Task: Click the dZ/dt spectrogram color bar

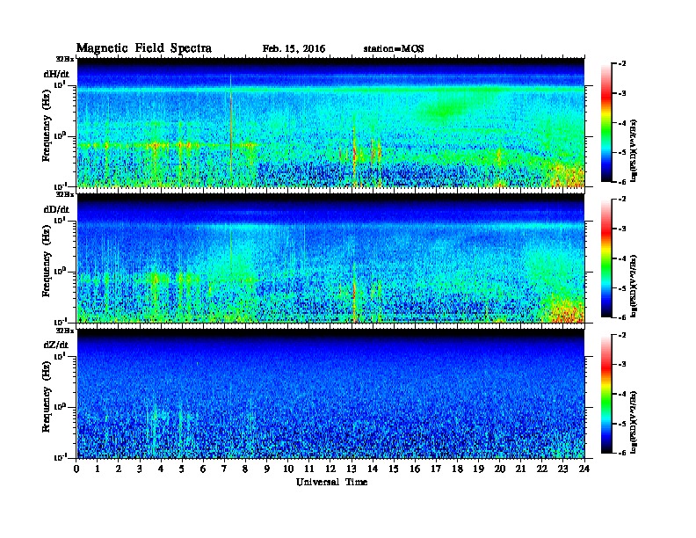Action: click(605, 394)
